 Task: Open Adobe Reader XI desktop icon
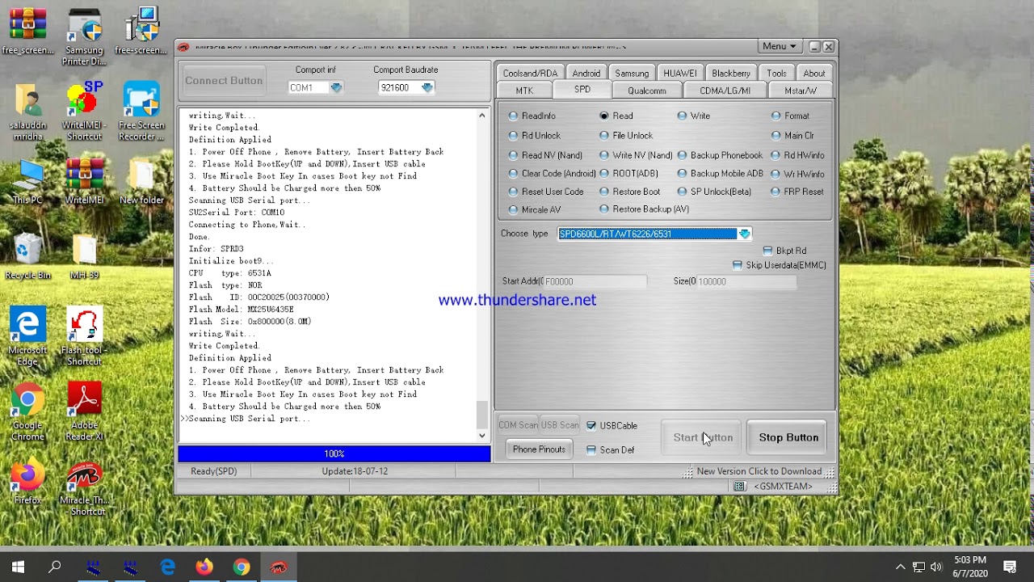pyautogui.click(x=84, y=412)
